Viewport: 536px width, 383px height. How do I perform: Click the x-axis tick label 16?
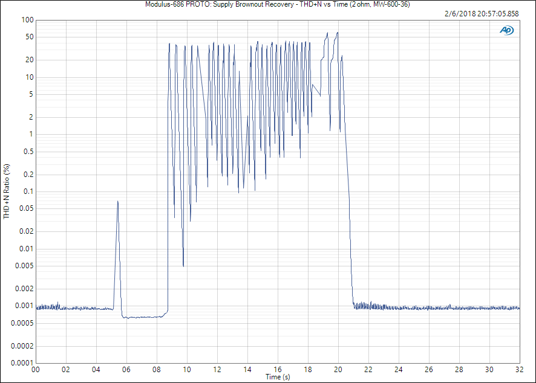[278, 370]
